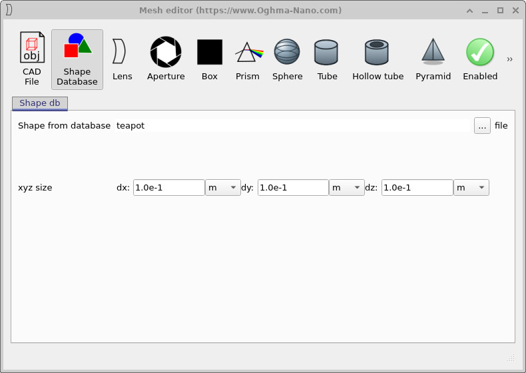Open the Shape Database tool

click(77, 59)
